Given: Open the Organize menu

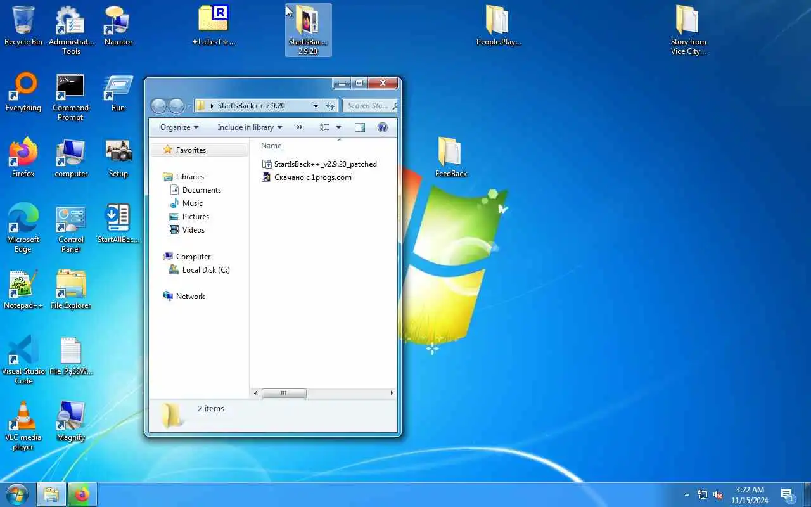Looking at the screenshot, I should (x=179, y=127).
